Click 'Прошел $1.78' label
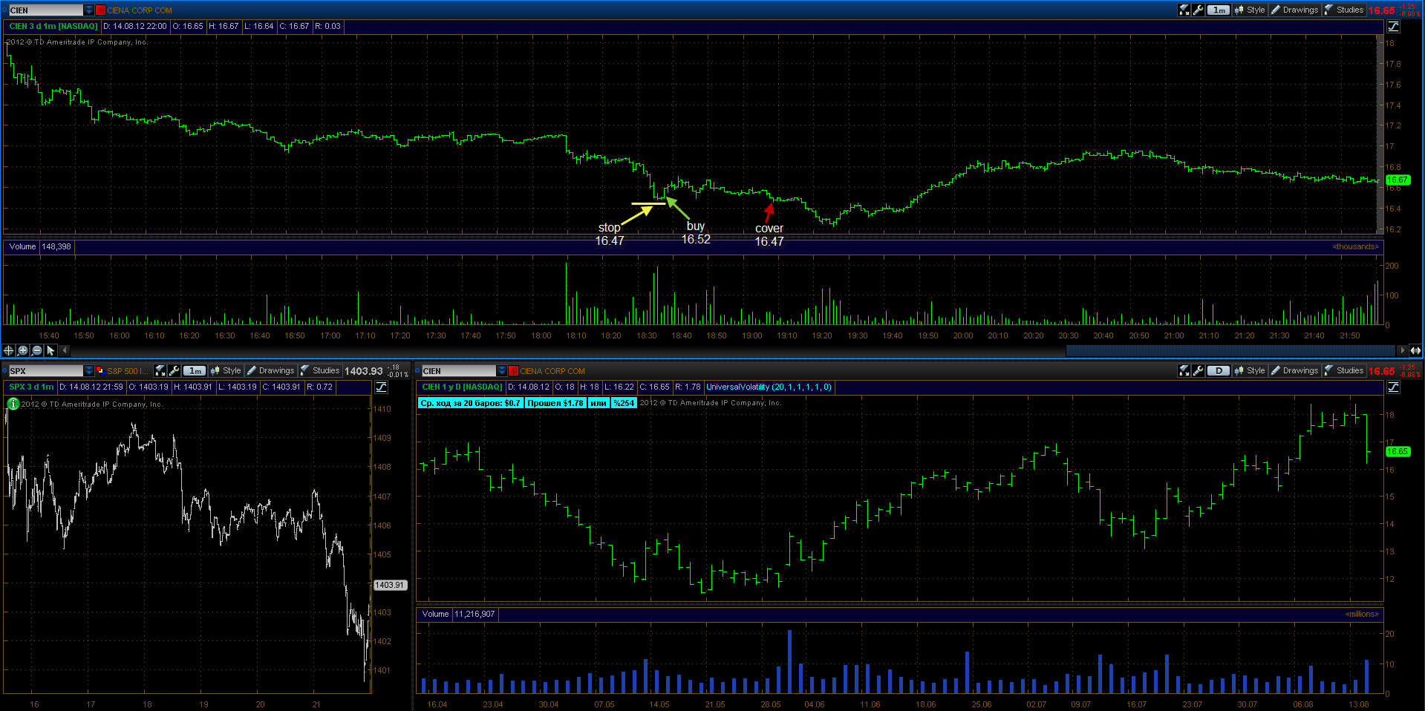The width and height of the screenshot is (1425, 711). (555, 403)
